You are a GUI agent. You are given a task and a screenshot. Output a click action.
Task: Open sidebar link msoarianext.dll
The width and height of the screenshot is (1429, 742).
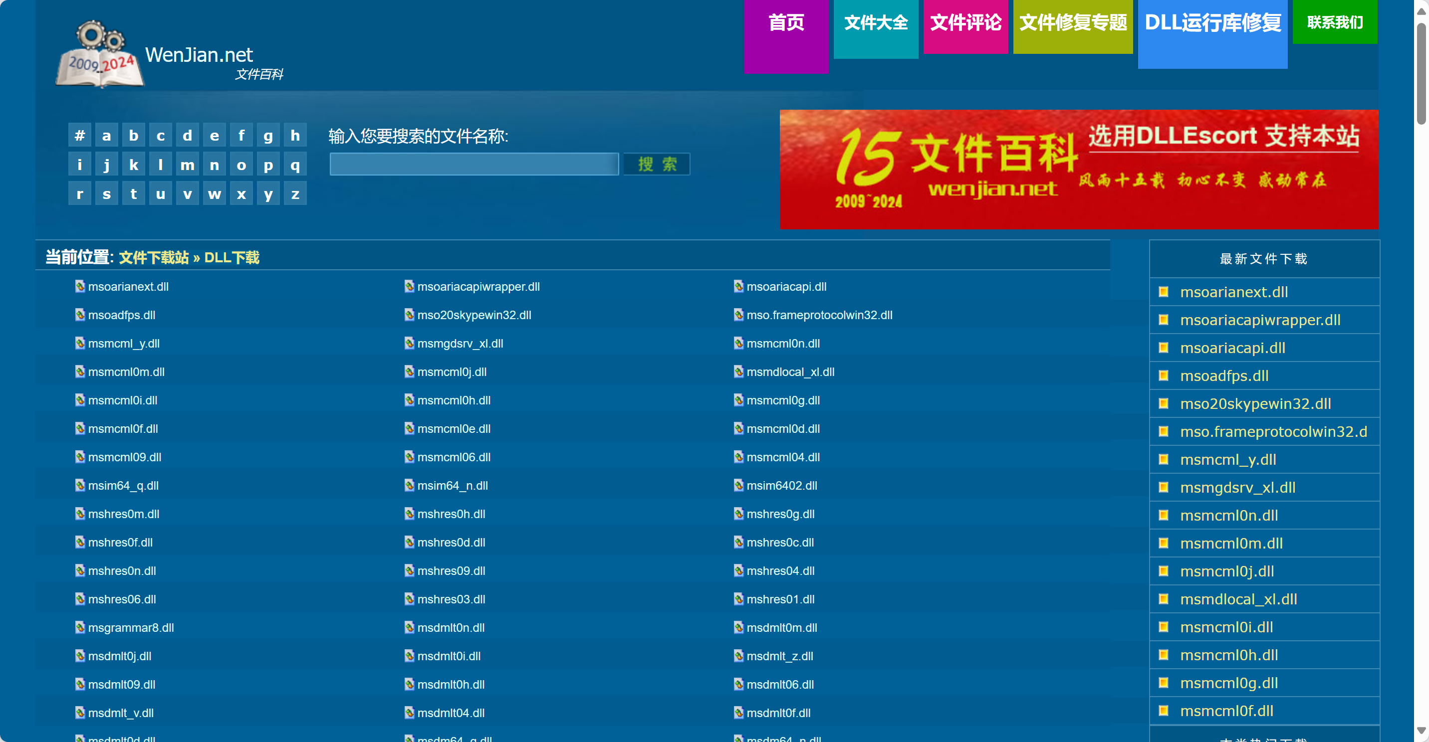click(1234, 292)
